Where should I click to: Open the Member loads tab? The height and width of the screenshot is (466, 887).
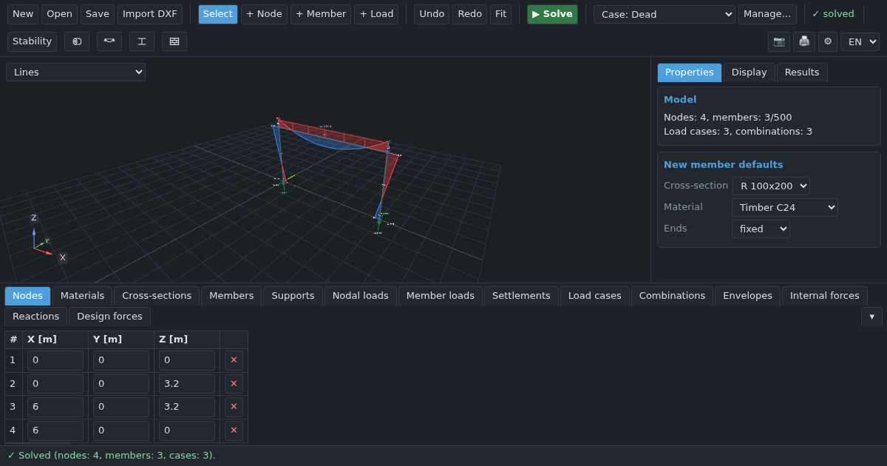[x=441, y=296]
